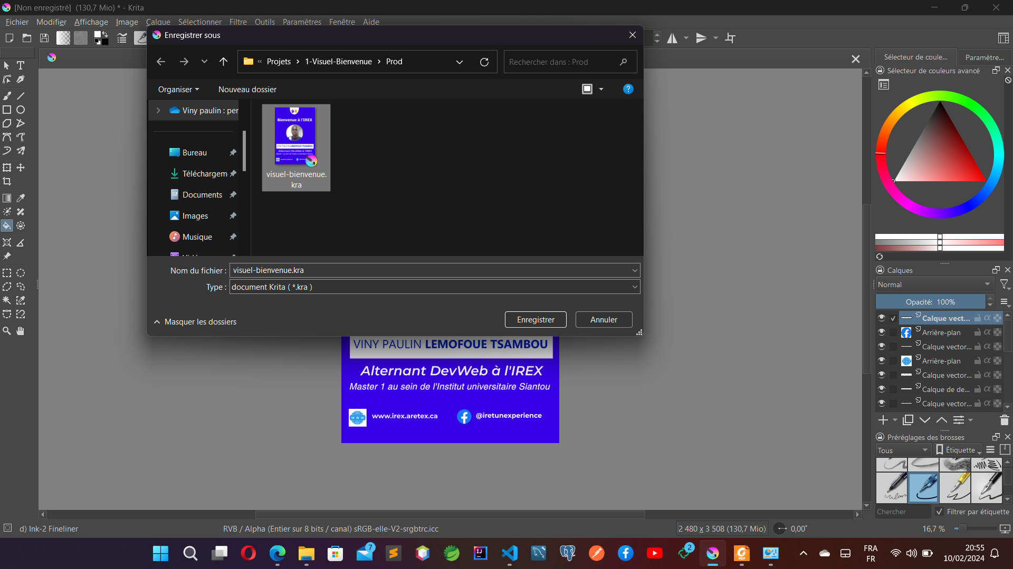Viewport: 1013px width, 569px height.
Task: Select the Elliptical Selection tool
Action: click(x=21, y=273)
